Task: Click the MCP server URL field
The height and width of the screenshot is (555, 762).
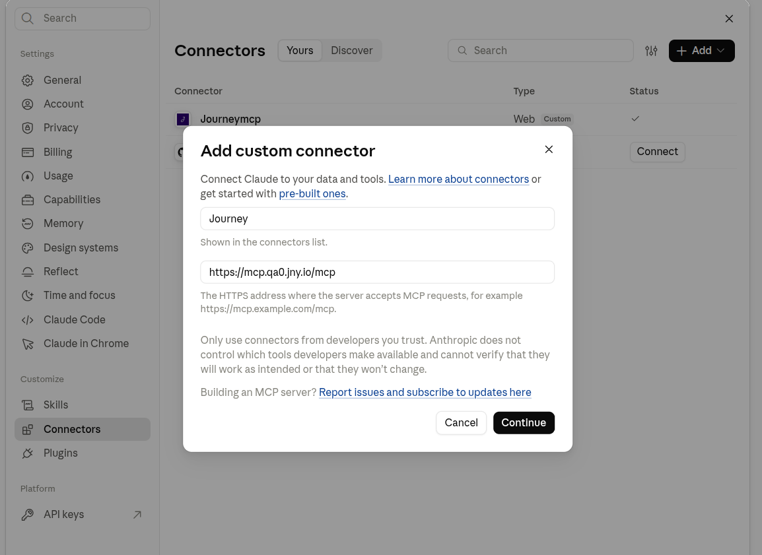Action: [377, 272]
